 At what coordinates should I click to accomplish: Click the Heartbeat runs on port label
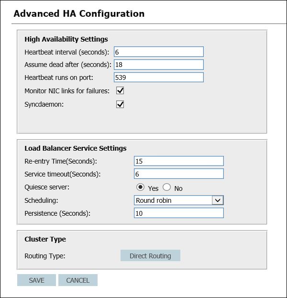[x=59, y=77]
